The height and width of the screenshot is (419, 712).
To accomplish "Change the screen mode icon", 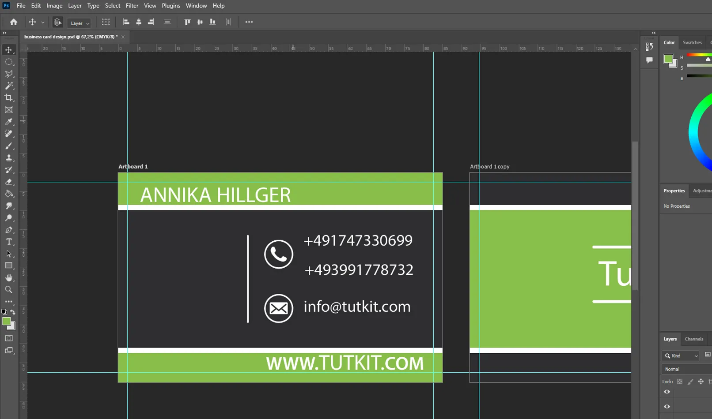I will pos(9,351).
